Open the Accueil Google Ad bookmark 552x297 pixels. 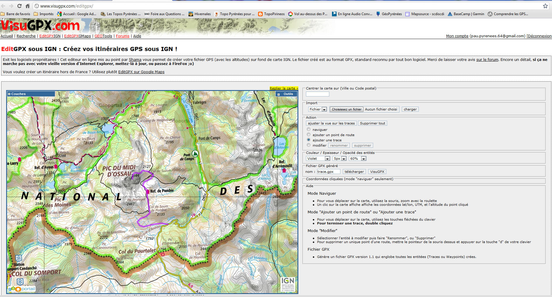tap(77, 14)
